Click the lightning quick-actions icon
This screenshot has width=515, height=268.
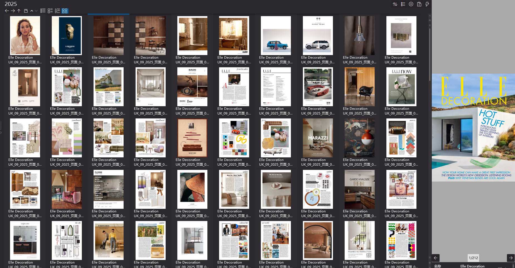pyautogui.click(x=427, y=4)
